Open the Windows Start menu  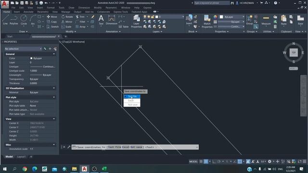pos(5,169)
